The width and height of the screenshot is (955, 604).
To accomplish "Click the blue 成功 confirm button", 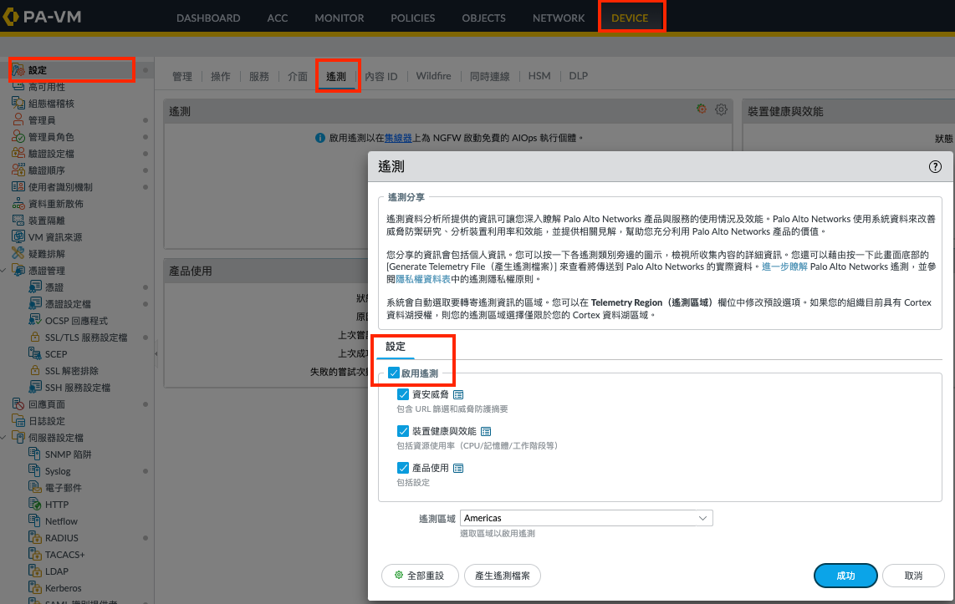I will coord(845,576).
